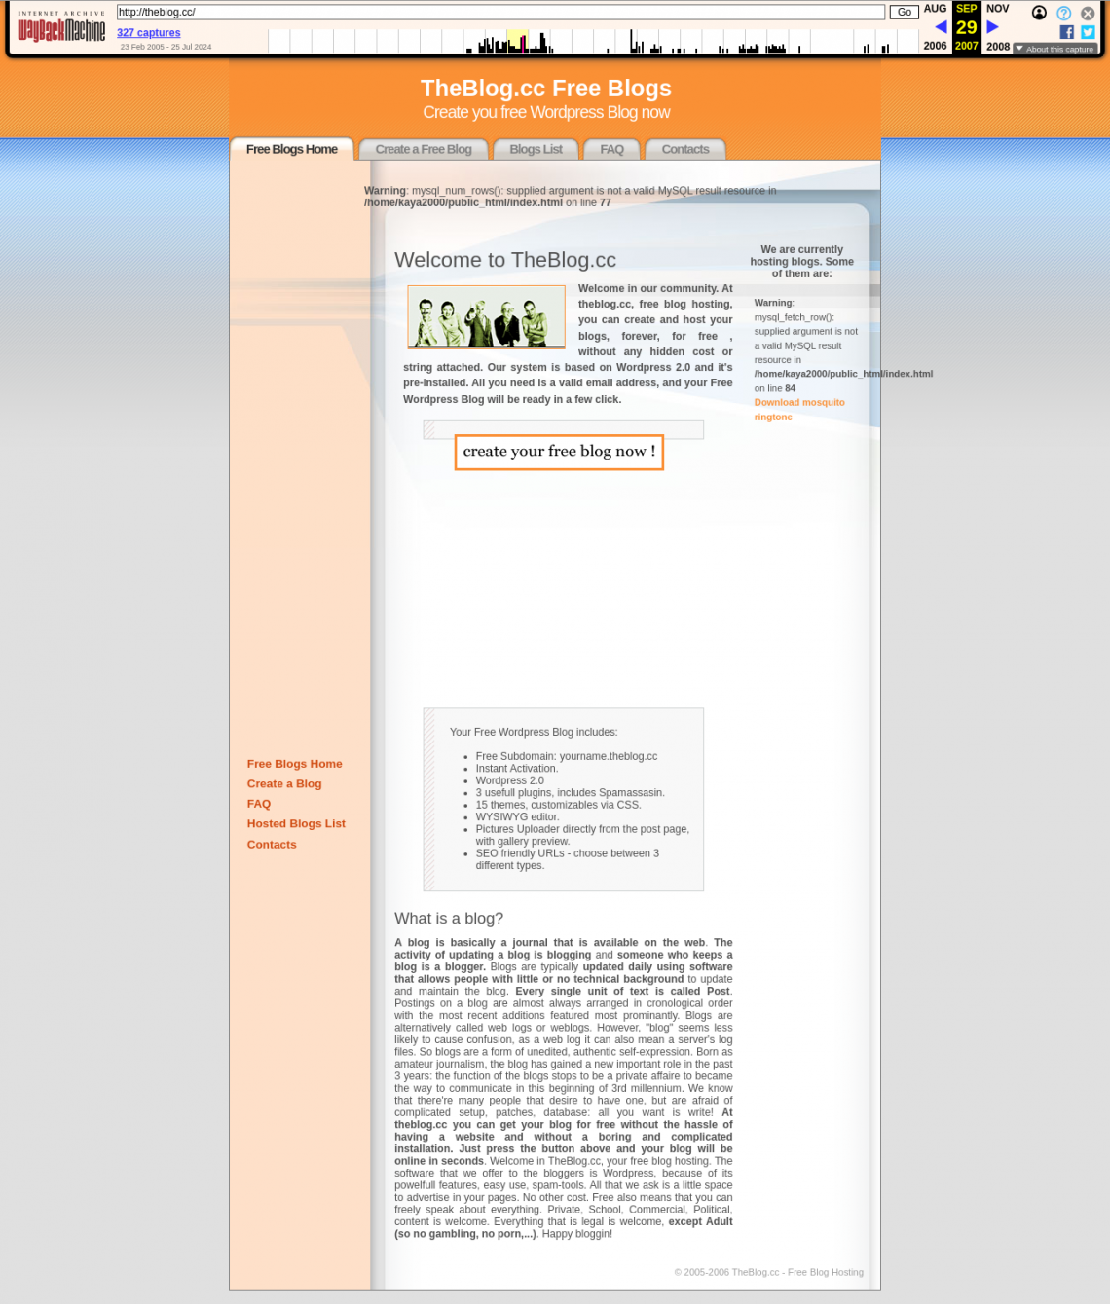
Task: Click the create your free blog now button
Action: point(559,452)
